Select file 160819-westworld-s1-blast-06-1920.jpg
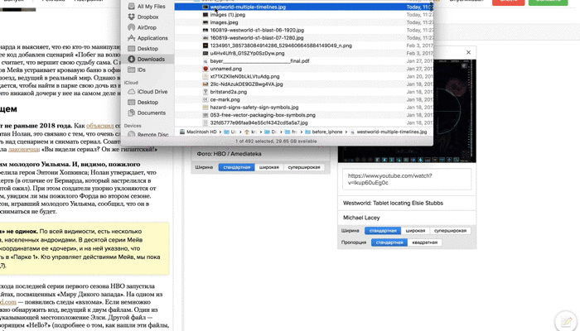The width and height of the screenshot is (580, 331). [x=257, y=31]
